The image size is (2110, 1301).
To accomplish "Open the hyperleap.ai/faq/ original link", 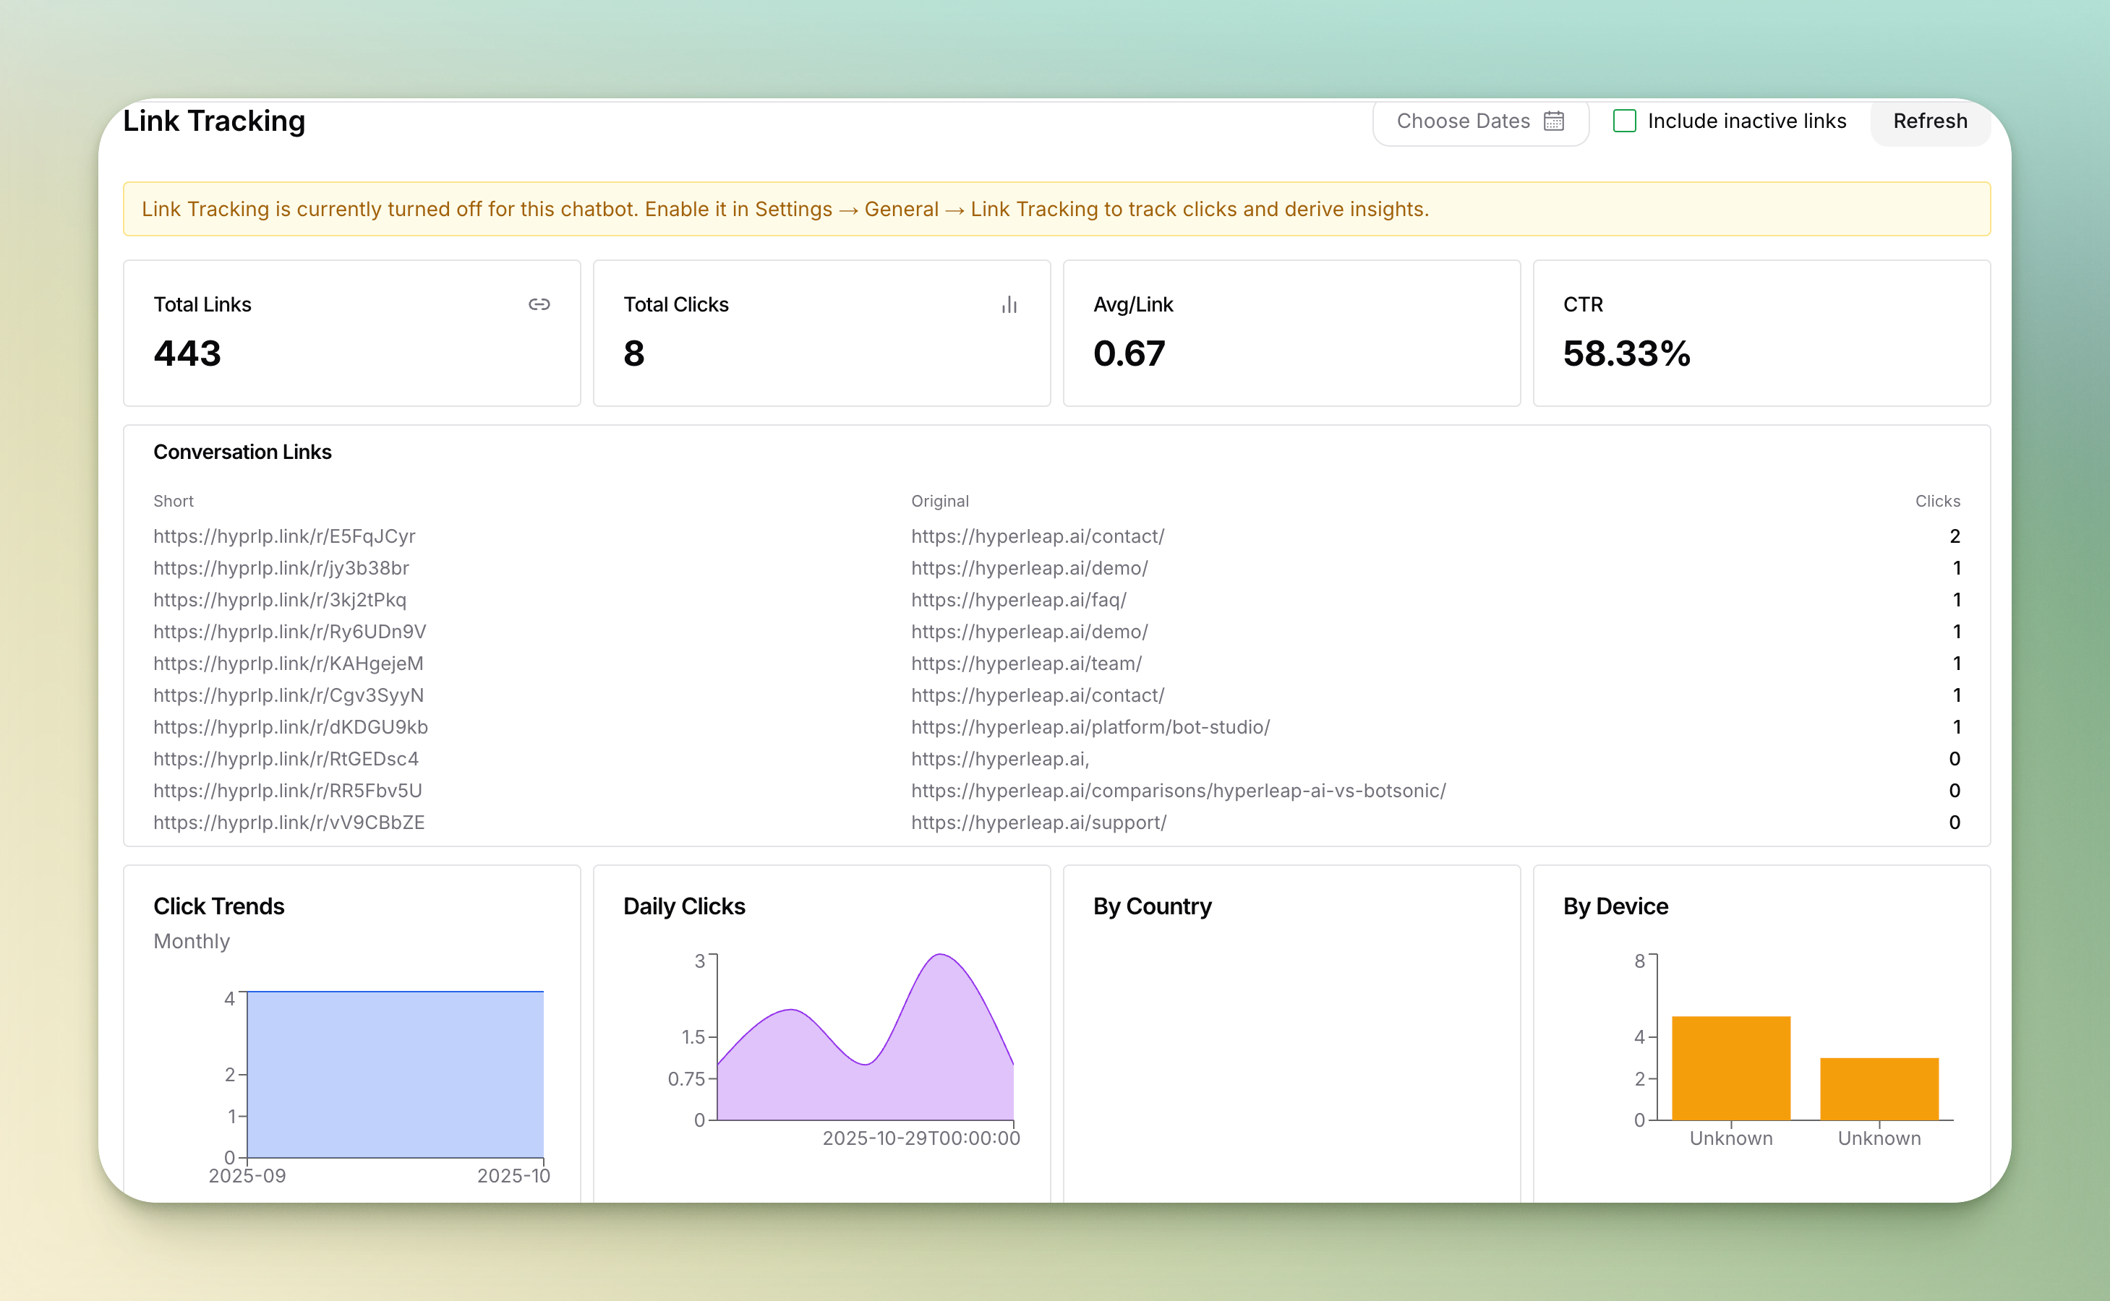I will pyautogui.click(x=1018, y=600).
